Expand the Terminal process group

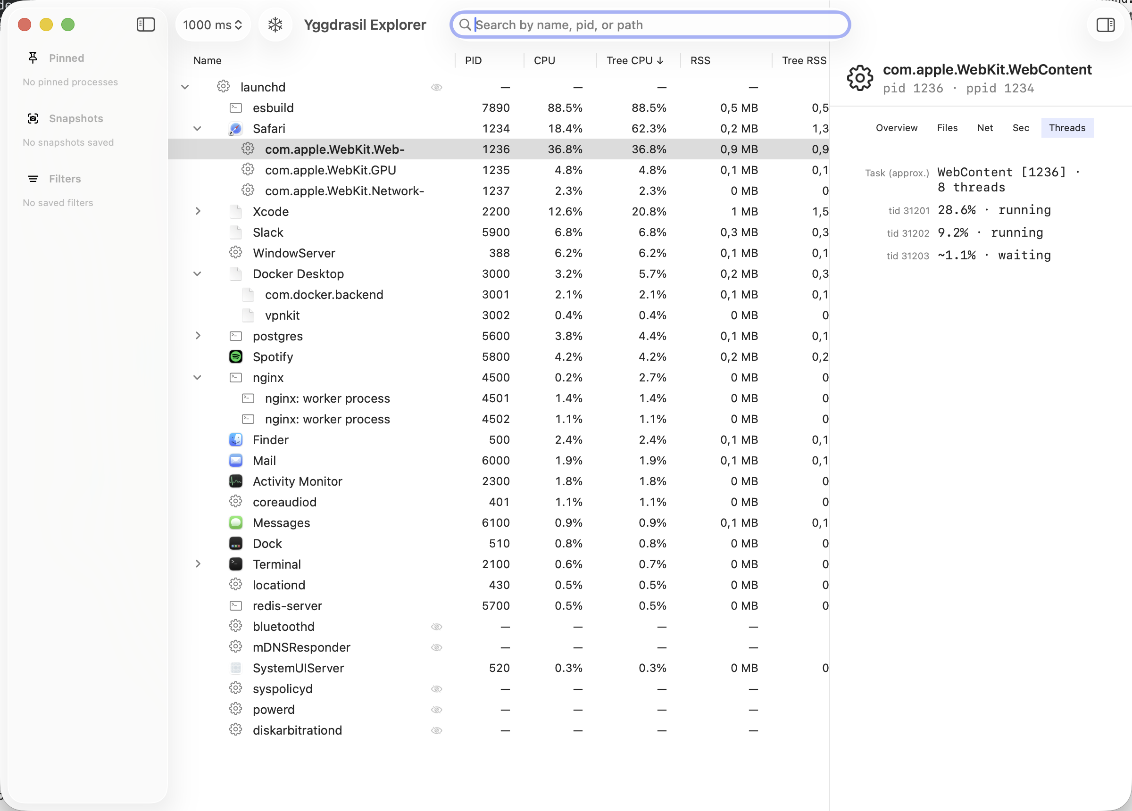point(198,564)
